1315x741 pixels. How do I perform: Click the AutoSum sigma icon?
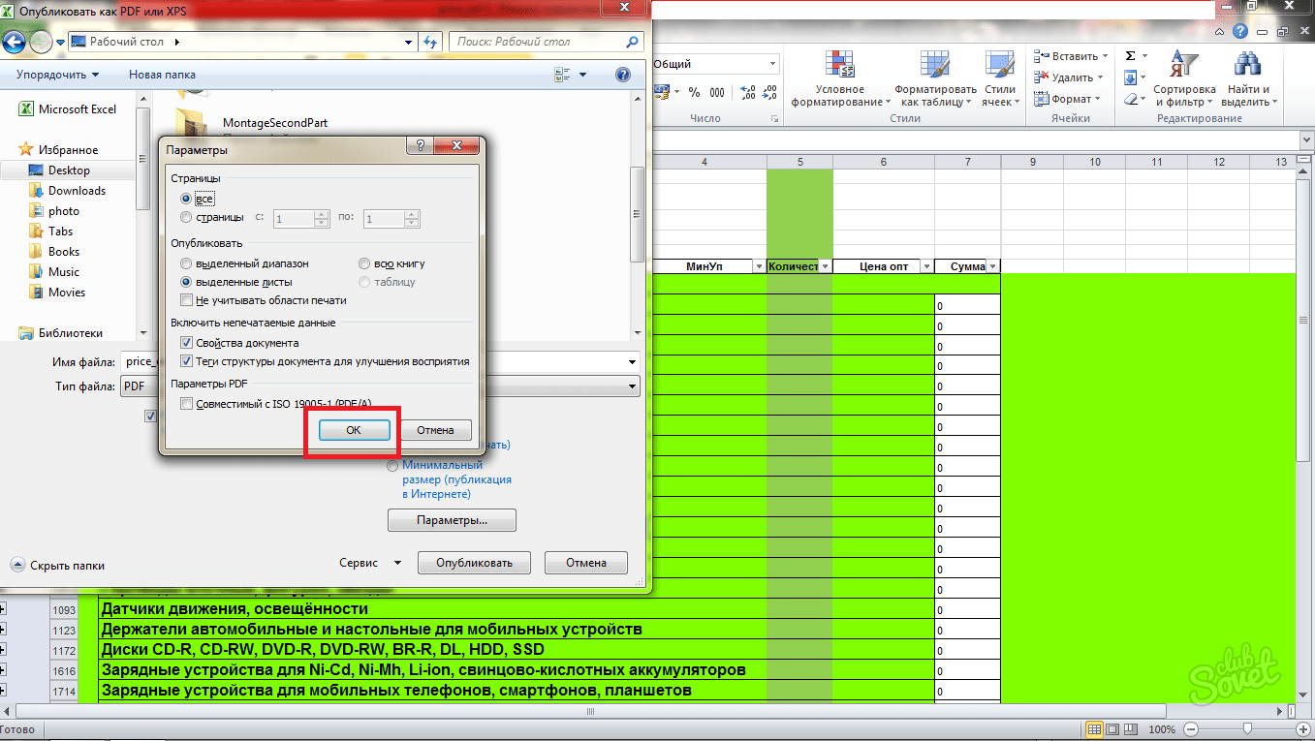click(x=1130, y=56)
